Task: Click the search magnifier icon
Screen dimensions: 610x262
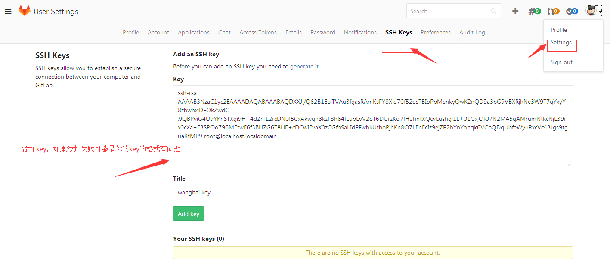Action: 493,12
